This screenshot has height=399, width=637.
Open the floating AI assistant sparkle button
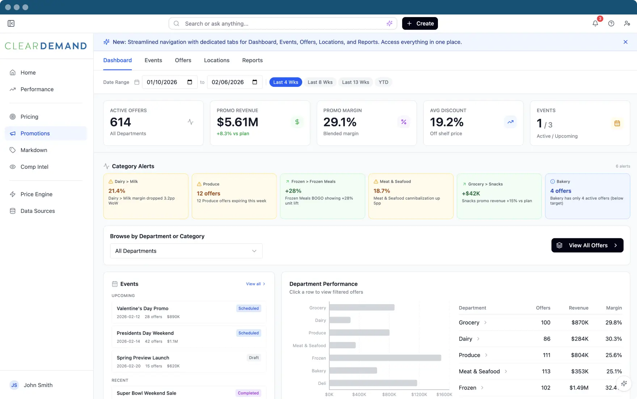tap(624, 383)
